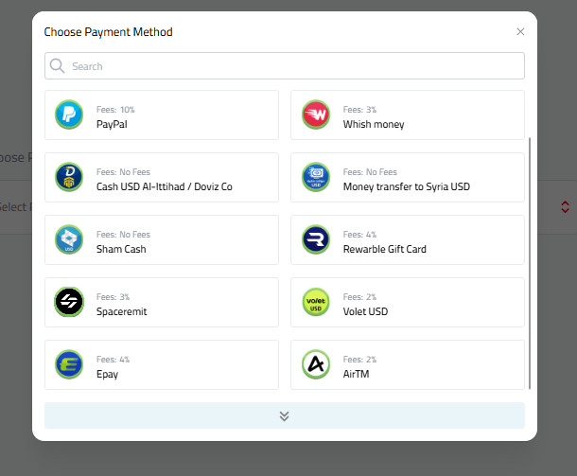The height and width of the screenshot is (476, 577).
Task: Click Cash USD Al-Ittihad 'Fees: No Fees' text
Action: (x=123, y=172)
